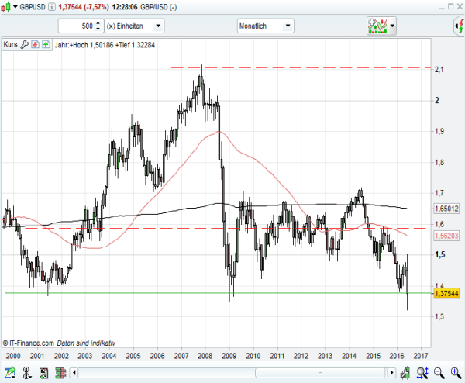Click the 1,37544 yellow current price label
Image resolution: width=465 pixels, height=383 pixels.
(x=446, y=293)
